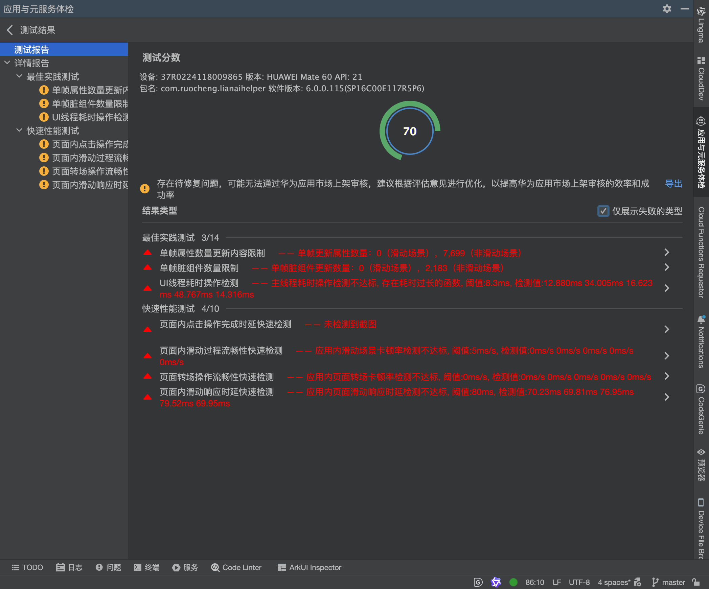Collapse the 快速性能测试 tree section
Viewport: 709px width, 589px height.
point(19,131)
